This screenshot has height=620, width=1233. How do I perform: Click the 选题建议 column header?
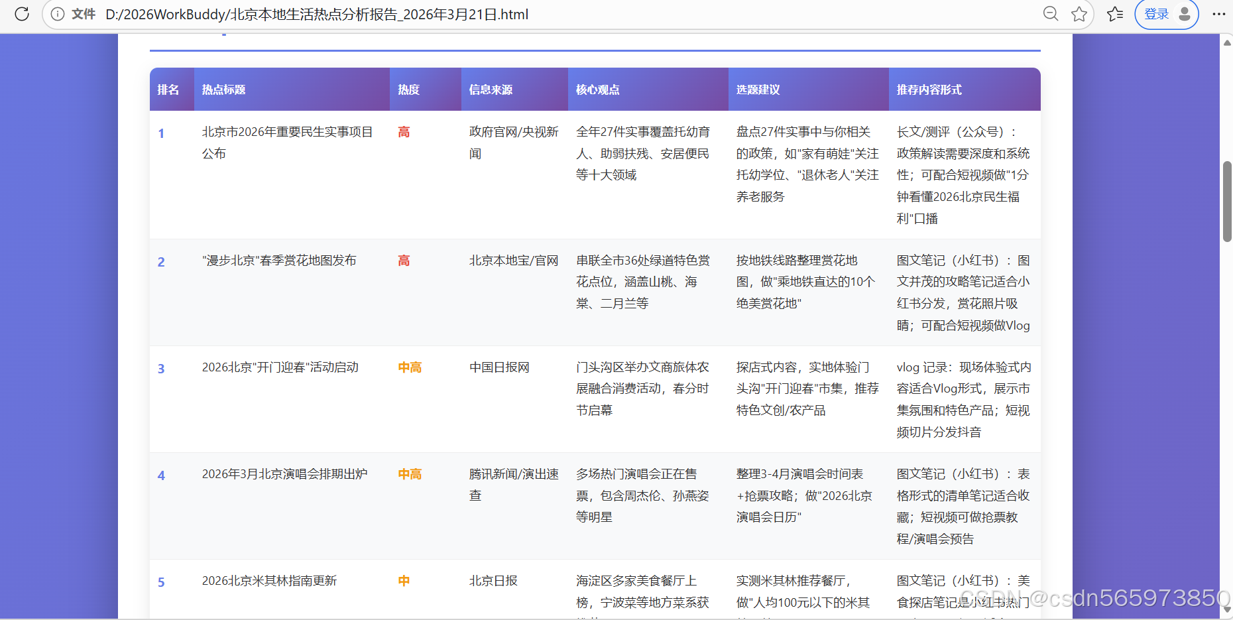point(809,90)
